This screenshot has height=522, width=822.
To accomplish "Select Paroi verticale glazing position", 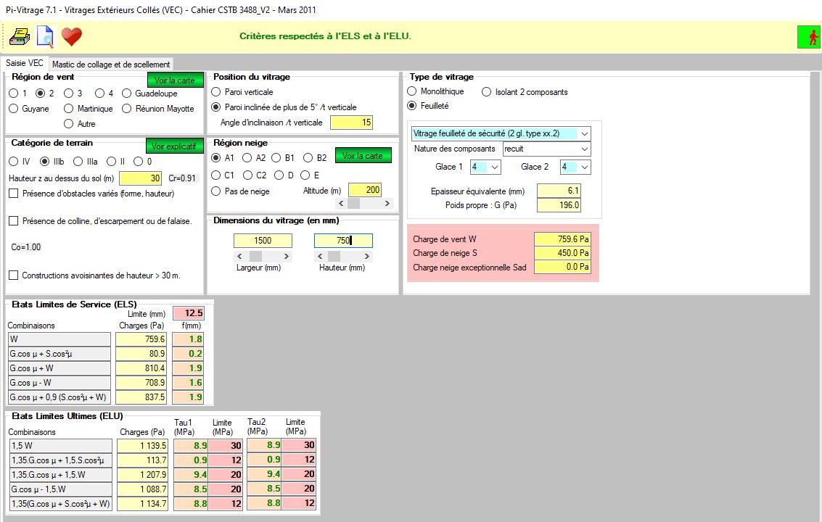I will click(x=216, y=92).
